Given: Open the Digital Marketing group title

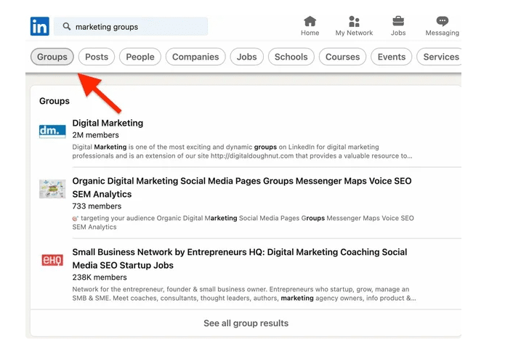Looking at the screenshot, I should 108,123.
